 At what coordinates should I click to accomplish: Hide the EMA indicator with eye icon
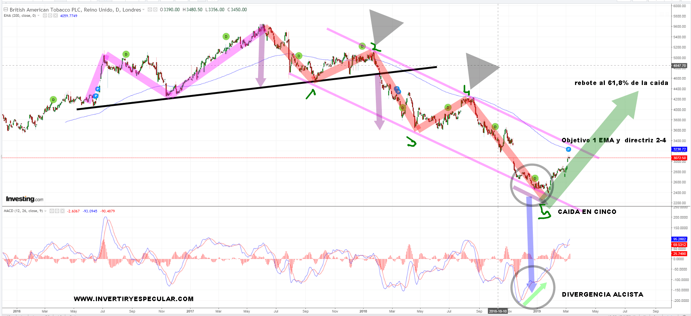coord(45,16)
